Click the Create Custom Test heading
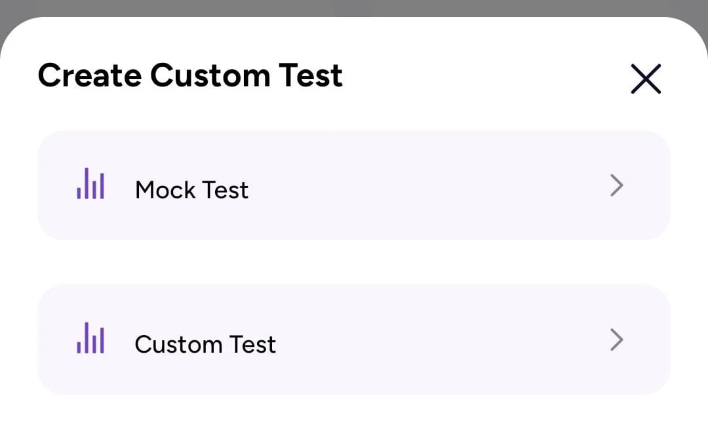 point(190,75)
